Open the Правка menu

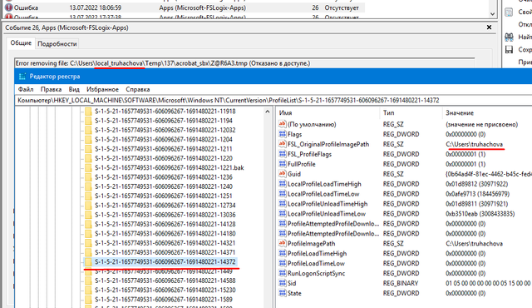tap(52, 89)
